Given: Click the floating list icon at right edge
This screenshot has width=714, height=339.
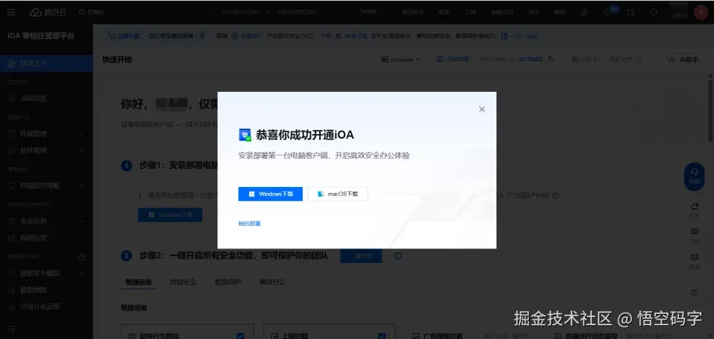Looking at the screenshot, I should click(x=694, y=292).
